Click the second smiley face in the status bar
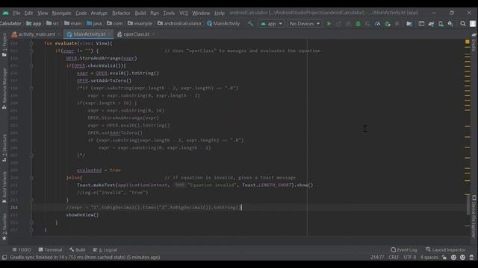 [x=462, y=258]
